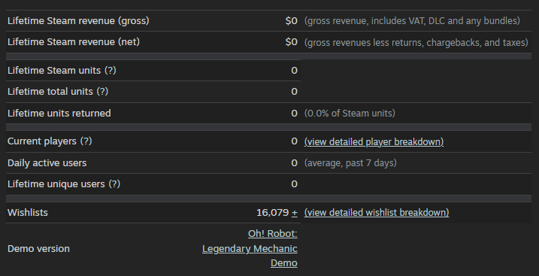Click the (?) next to Current players
The height and width of the screenshot is (276, 539).
(x=86, y=141)
